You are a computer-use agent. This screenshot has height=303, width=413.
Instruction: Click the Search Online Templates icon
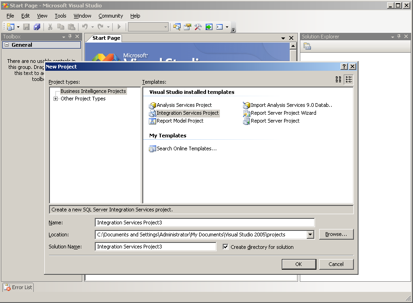coord(152,149)
